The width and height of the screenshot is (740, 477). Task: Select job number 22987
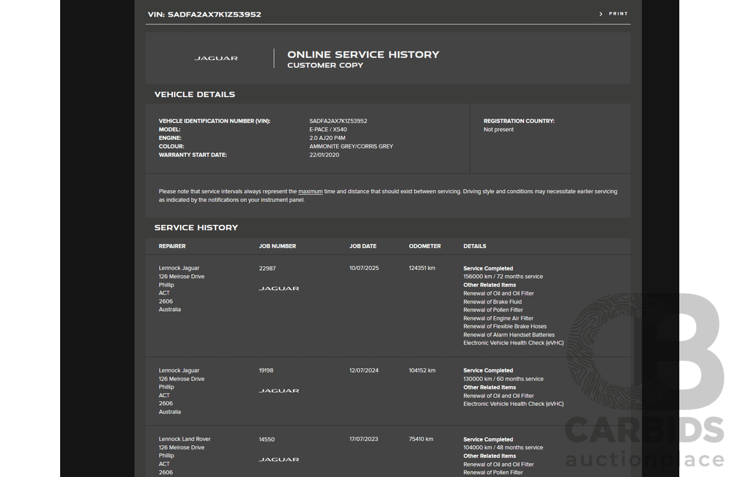tap(267, 268)
